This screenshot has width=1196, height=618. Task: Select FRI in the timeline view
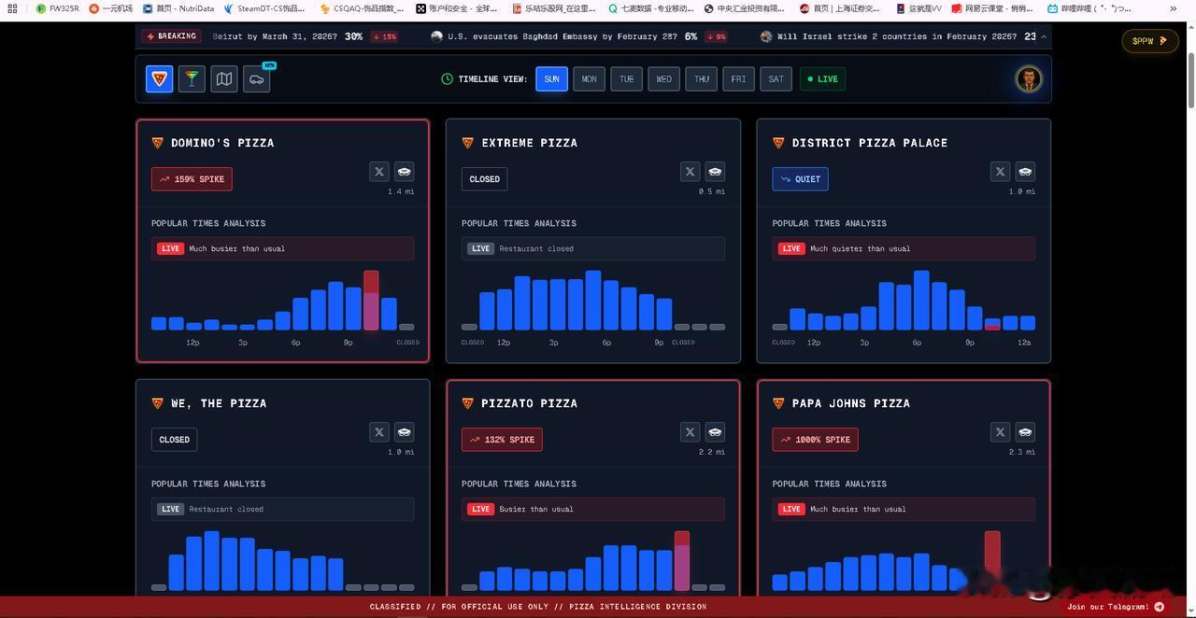pos(739,79)
